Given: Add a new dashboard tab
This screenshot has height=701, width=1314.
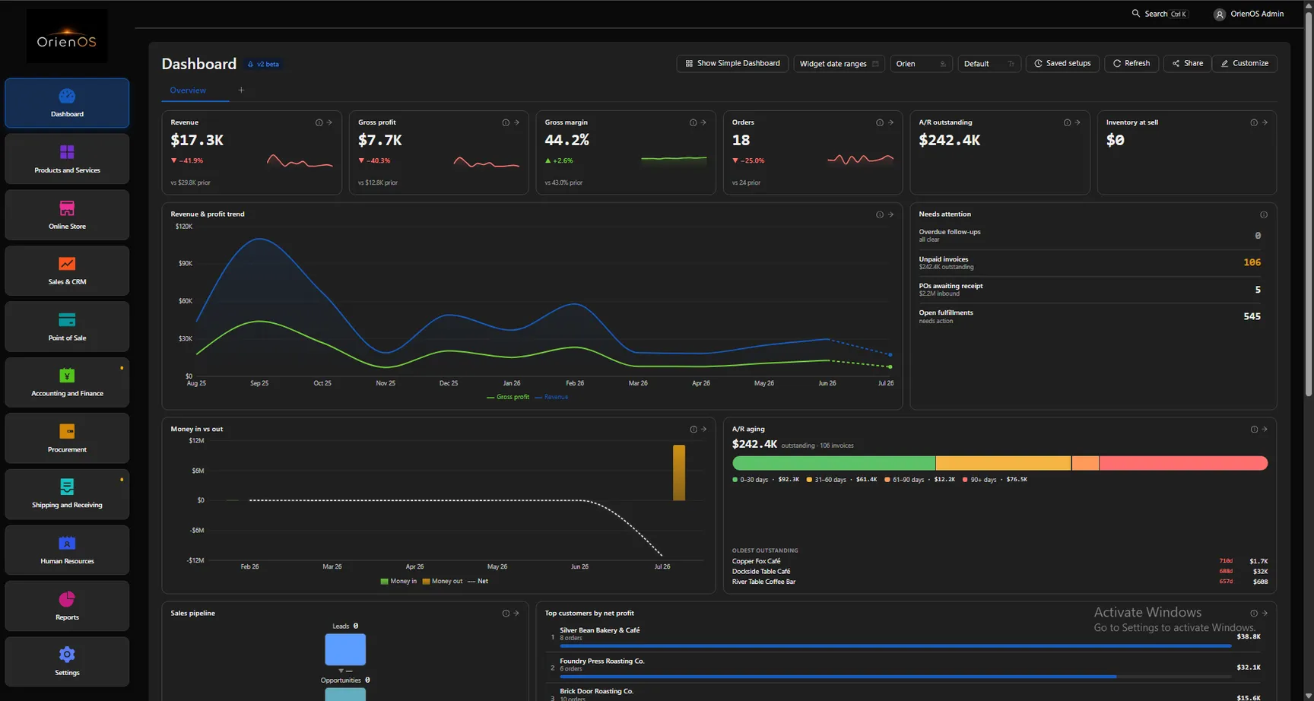Looking at the screenshot, I should click(x=241, y=90).
